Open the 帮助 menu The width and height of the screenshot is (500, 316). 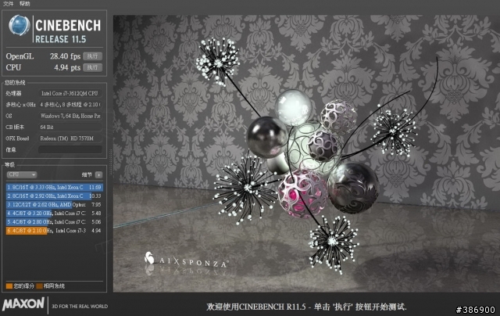(x=24, y=3)
